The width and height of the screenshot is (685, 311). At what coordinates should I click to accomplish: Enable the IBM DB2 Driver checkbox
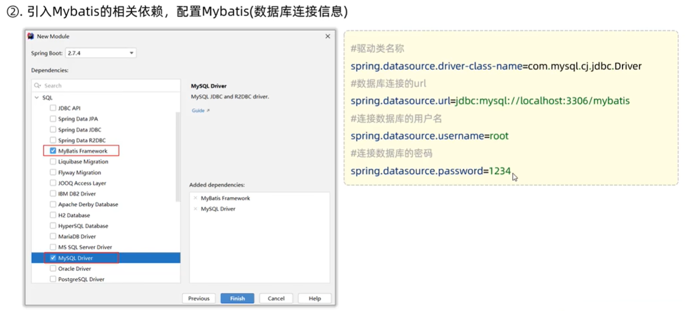(53, 194)
